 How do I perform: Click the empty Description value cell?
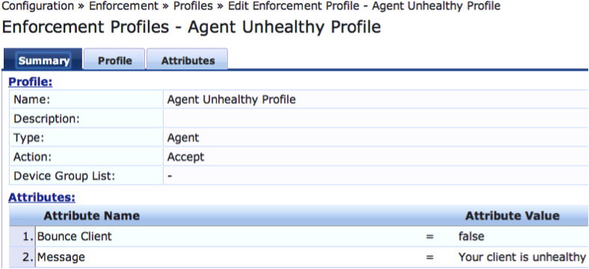(x=376, y=118)
